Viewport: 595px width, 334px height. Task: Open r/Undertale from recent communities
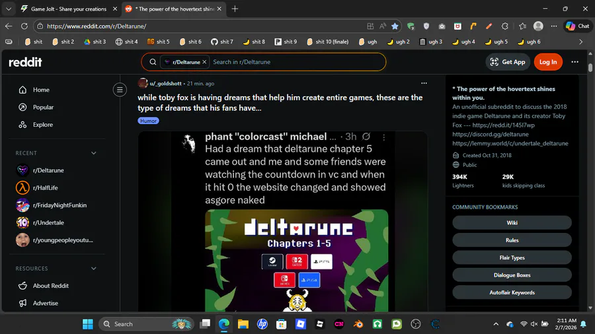point(48,222)
